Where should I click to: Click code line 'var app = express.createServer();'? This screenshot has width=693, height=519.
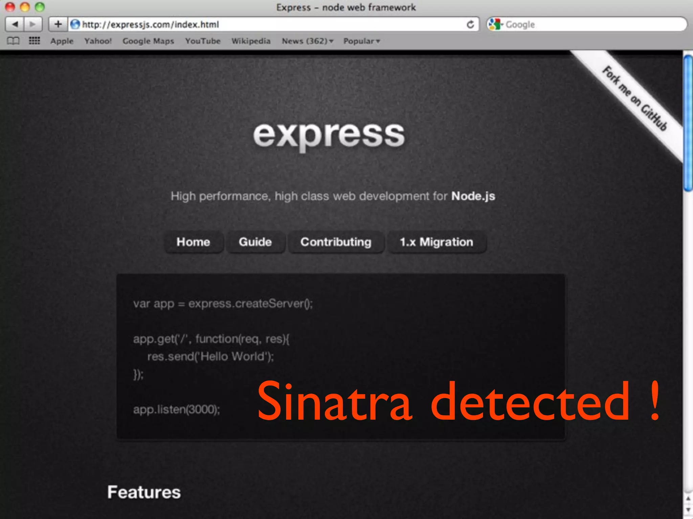click(223, 304)
